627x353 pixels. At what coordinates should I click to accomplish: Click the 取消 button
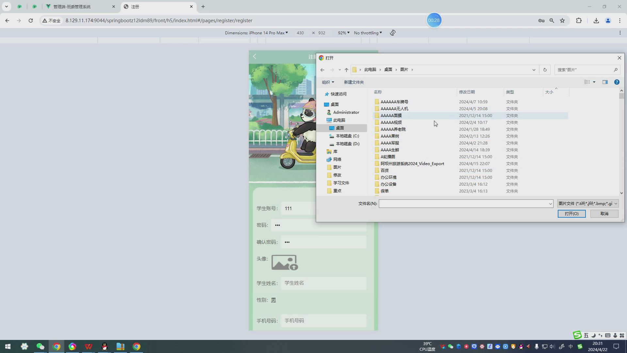click(604, 214)
